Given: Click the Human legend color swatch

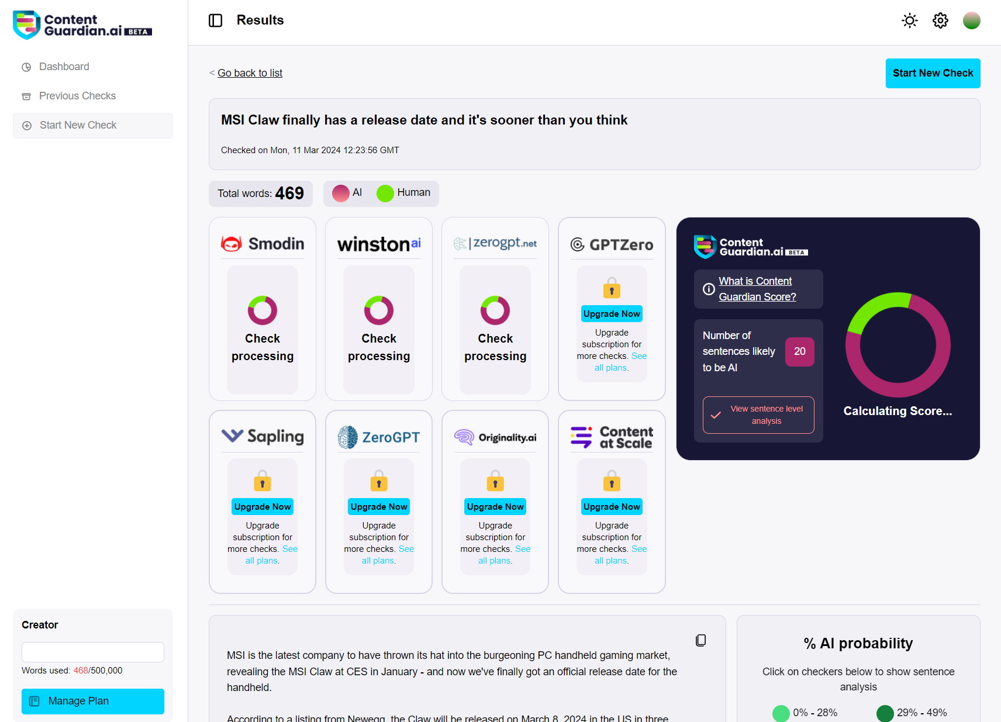Looking at the screenshot, I should pyautogui.click(x=385, y=193).
